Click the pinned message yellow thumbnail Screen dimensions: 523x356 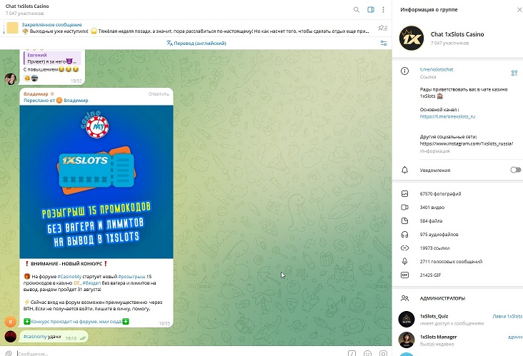pos(12,28)
